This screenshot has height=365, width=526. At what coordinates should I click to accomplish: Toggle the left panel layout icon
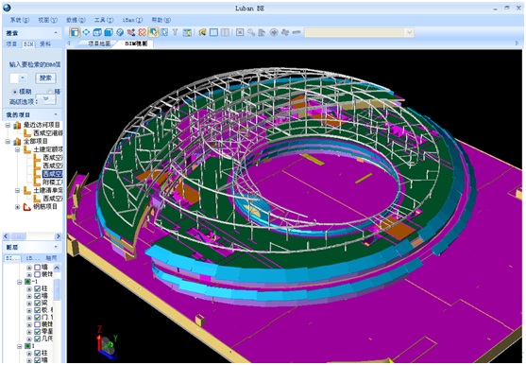tap(75, 32)
